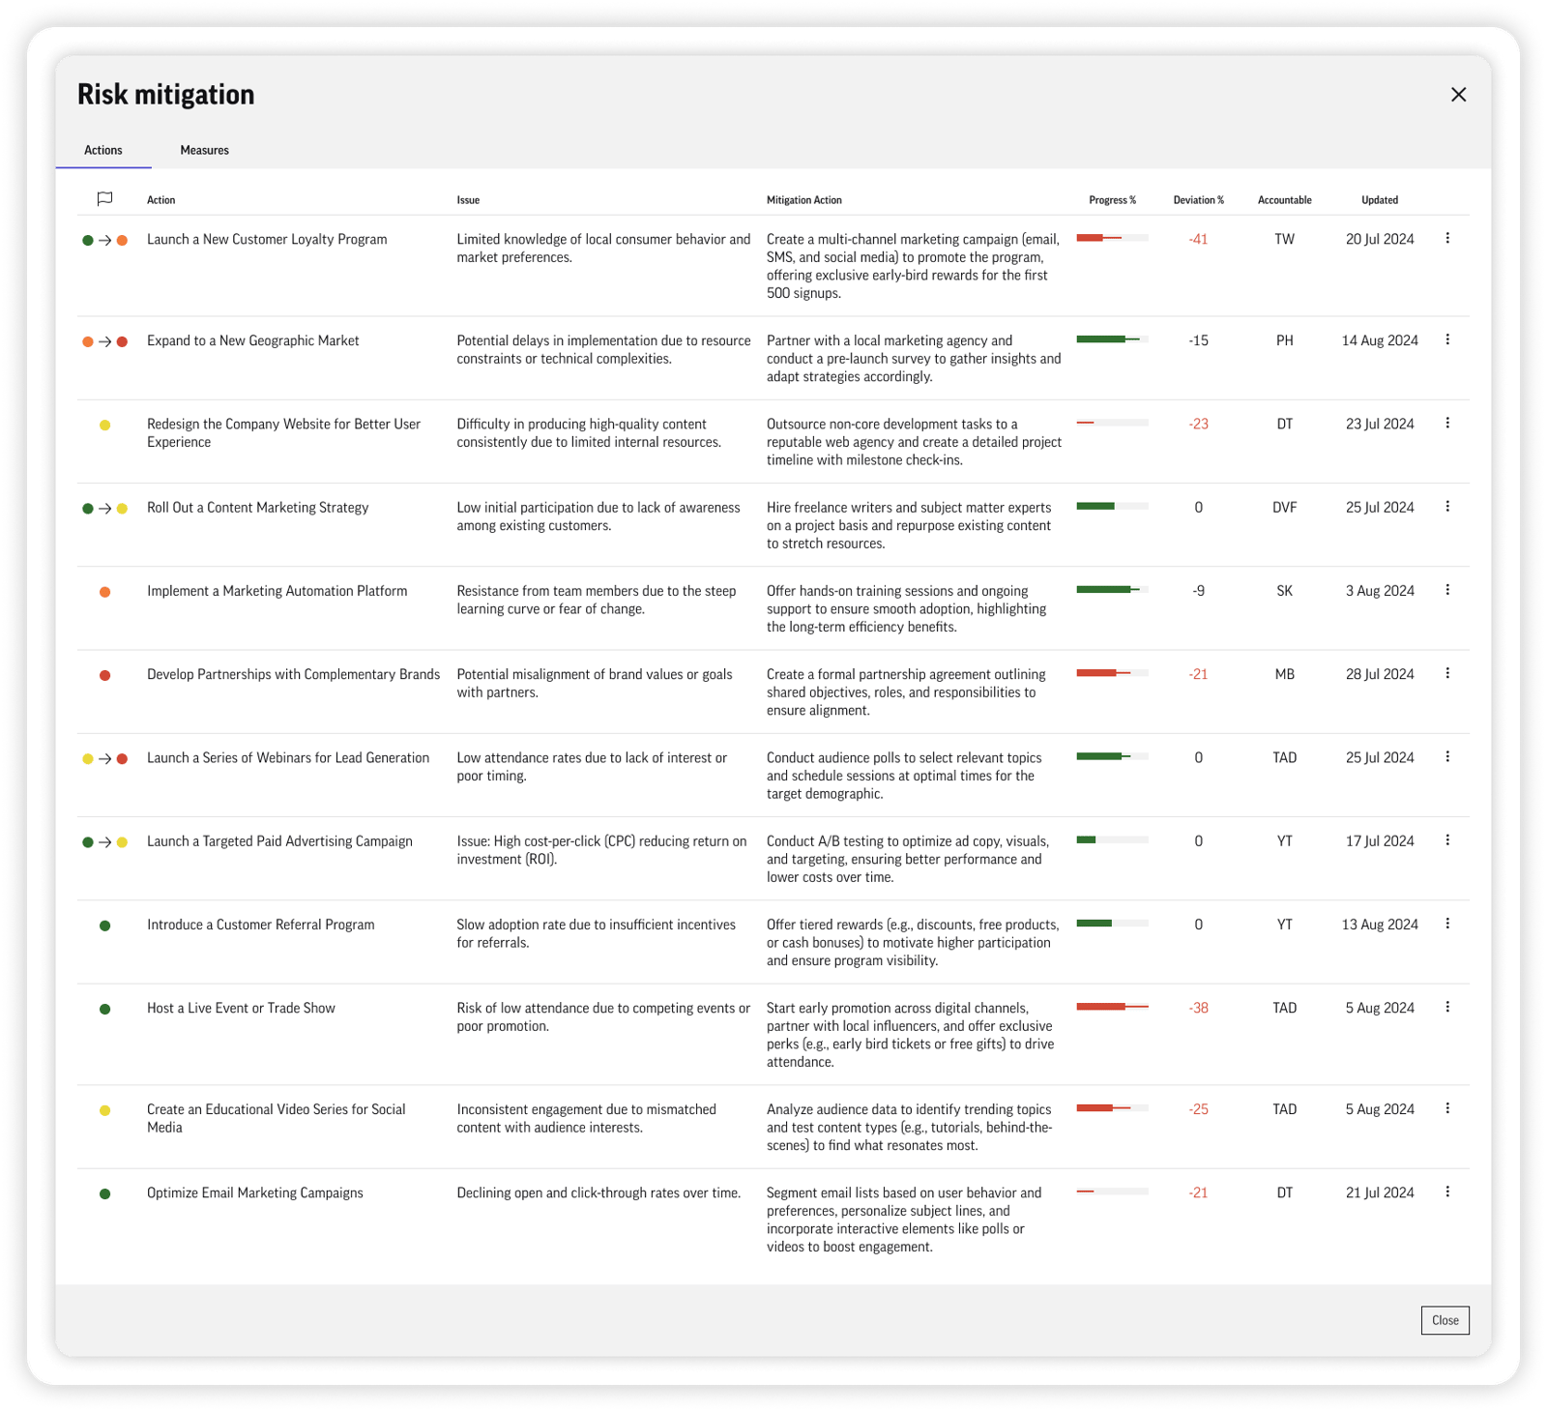Click the status change indicator for New Geographic Market

pyautogui.click(x=104, y=342)
